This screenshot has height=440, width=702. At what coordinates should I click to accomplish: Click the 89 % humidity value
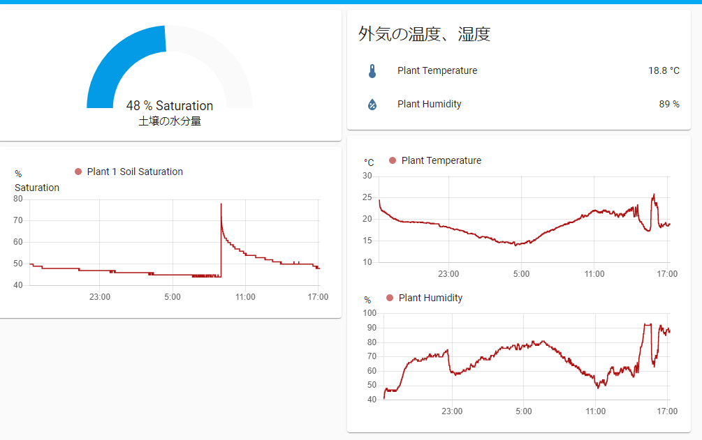click(668, 104)
